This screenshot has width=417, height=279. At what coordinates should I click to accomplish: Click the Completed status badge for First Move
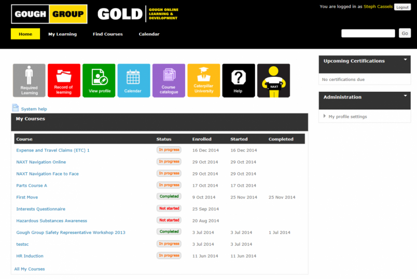169,196
